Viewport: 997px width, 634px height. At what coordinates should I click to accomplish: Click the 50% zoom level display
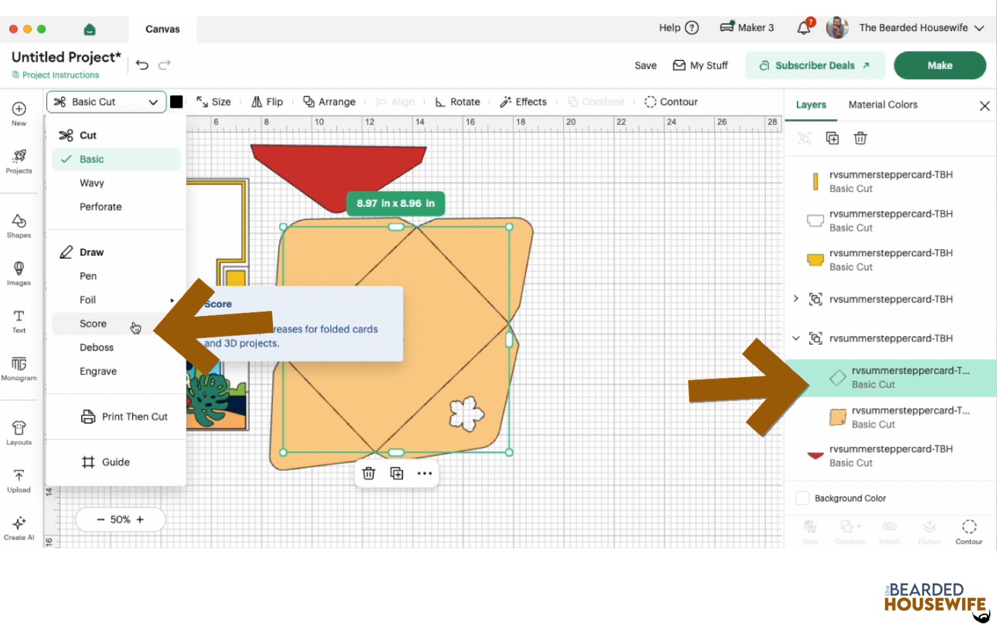(120, 519)
